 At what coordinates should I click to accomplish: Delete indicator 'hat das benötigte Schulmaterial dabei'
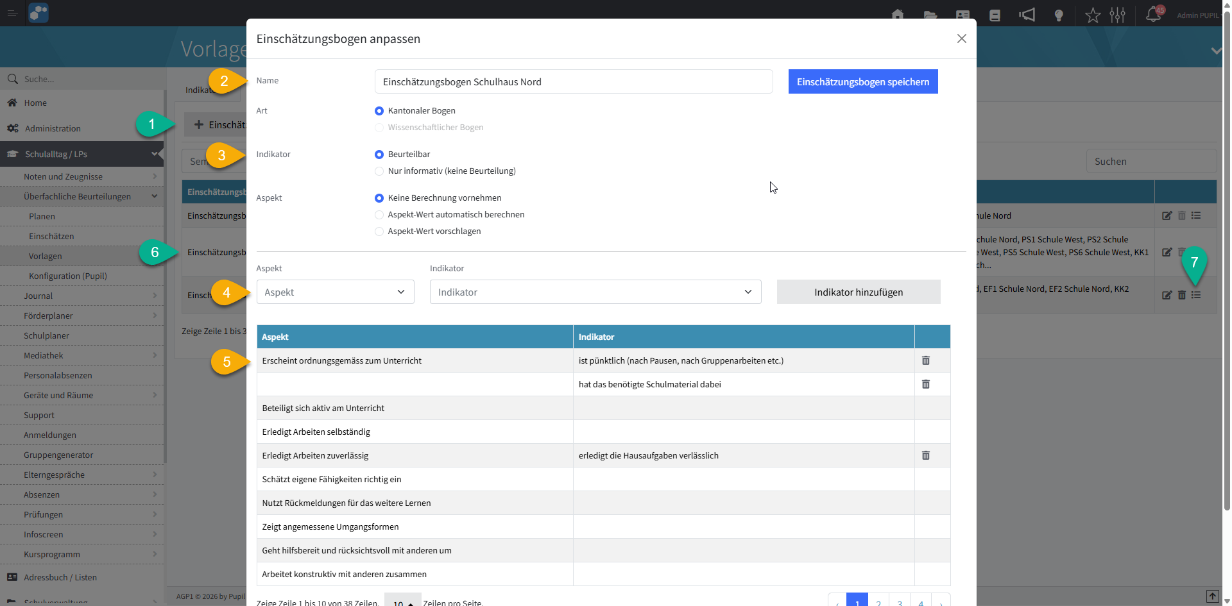coord(926,384)
